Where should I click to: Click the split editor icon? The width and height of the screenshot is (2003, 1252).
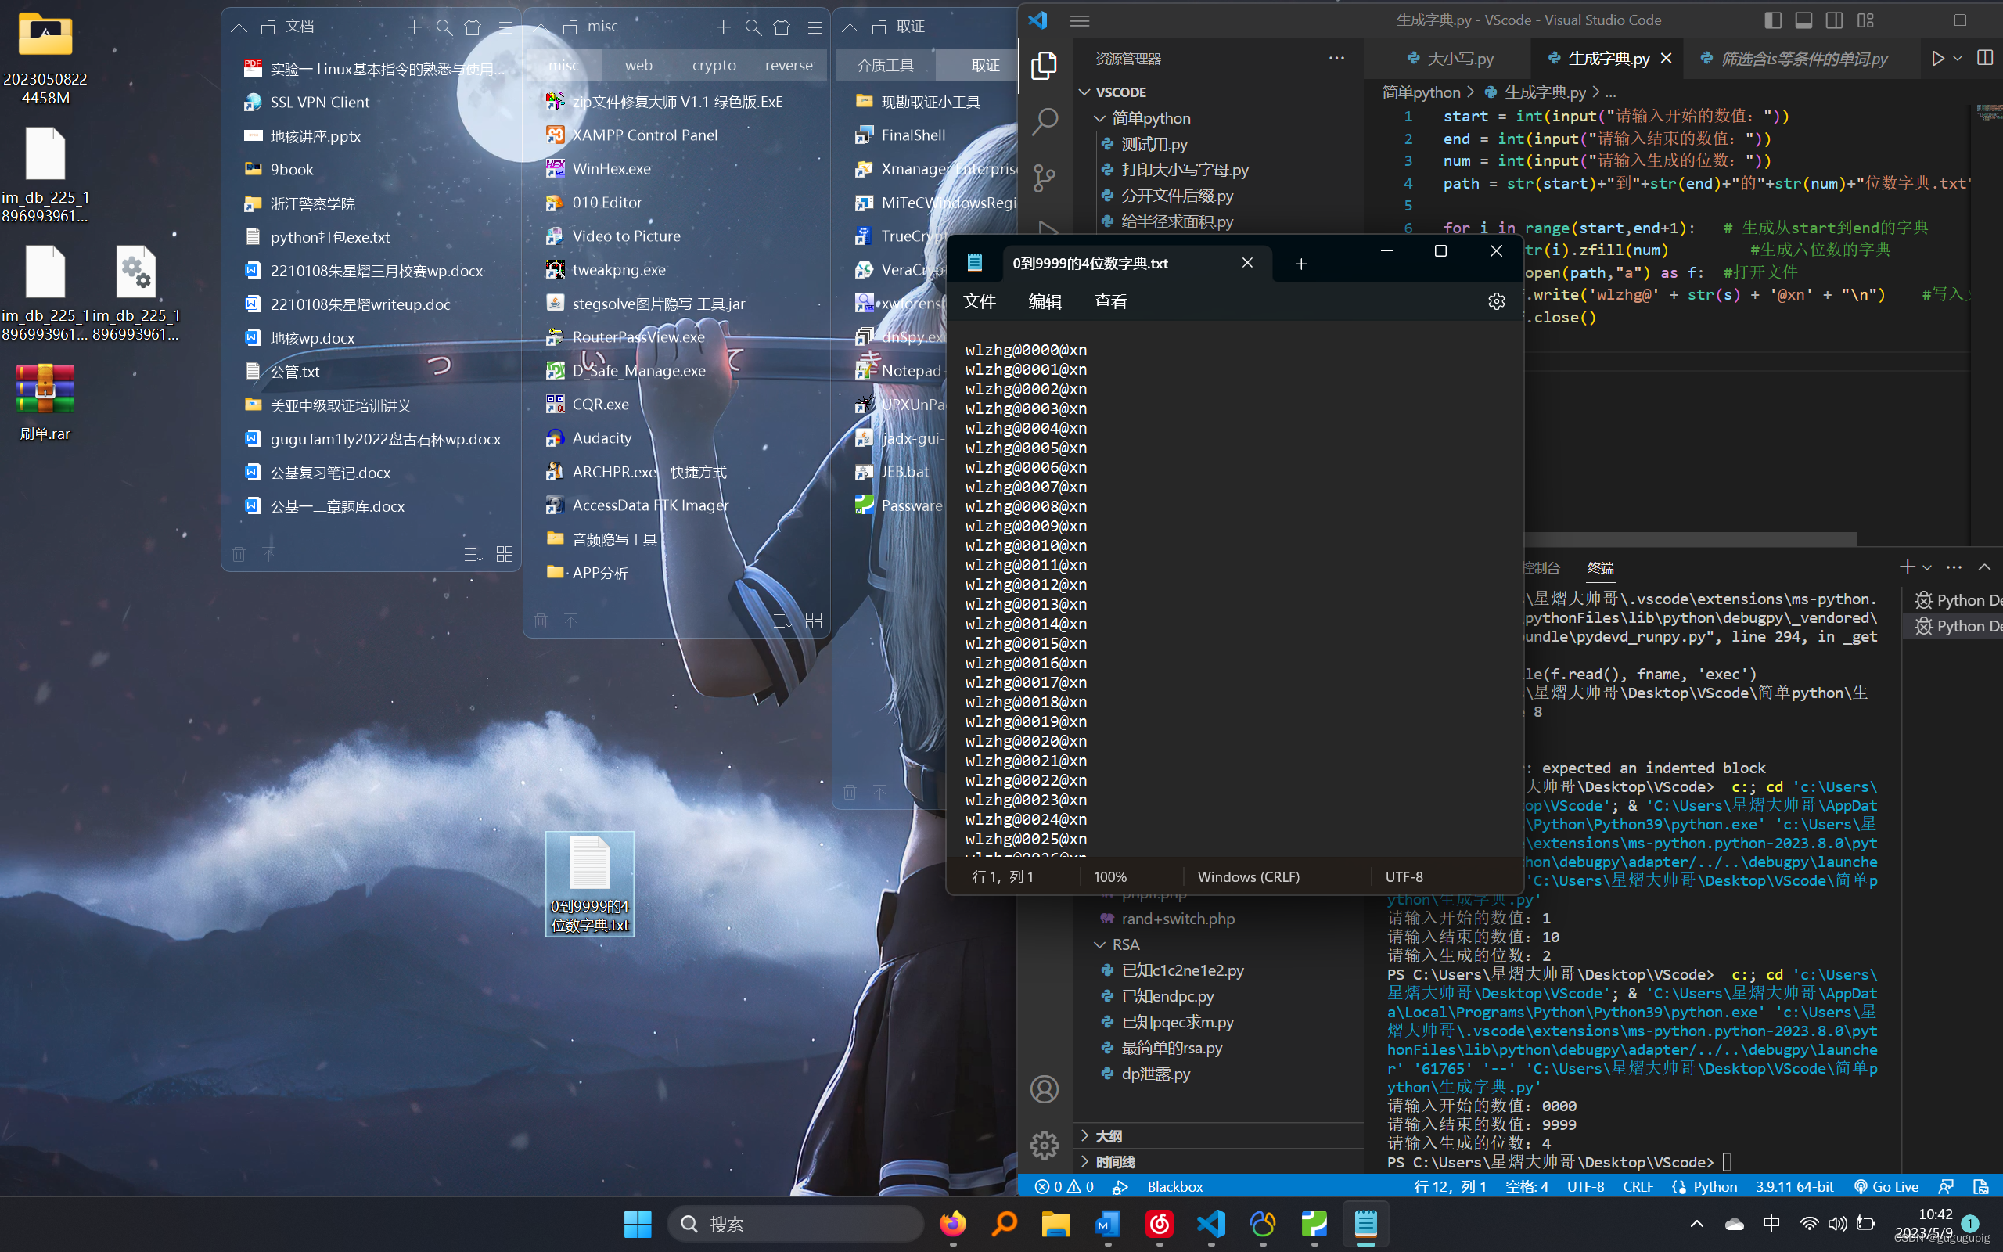(x=1985, y=58)
